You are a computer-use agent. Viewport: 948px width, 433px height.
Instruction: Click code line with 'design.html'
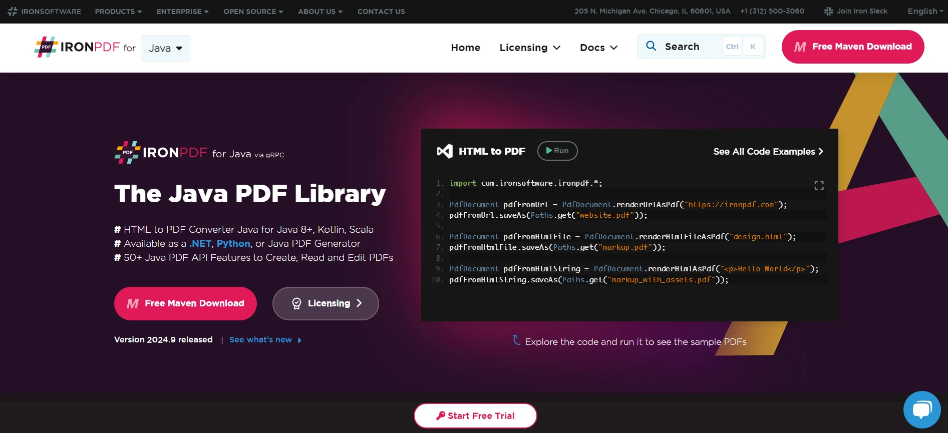click(x=622, y=237)
